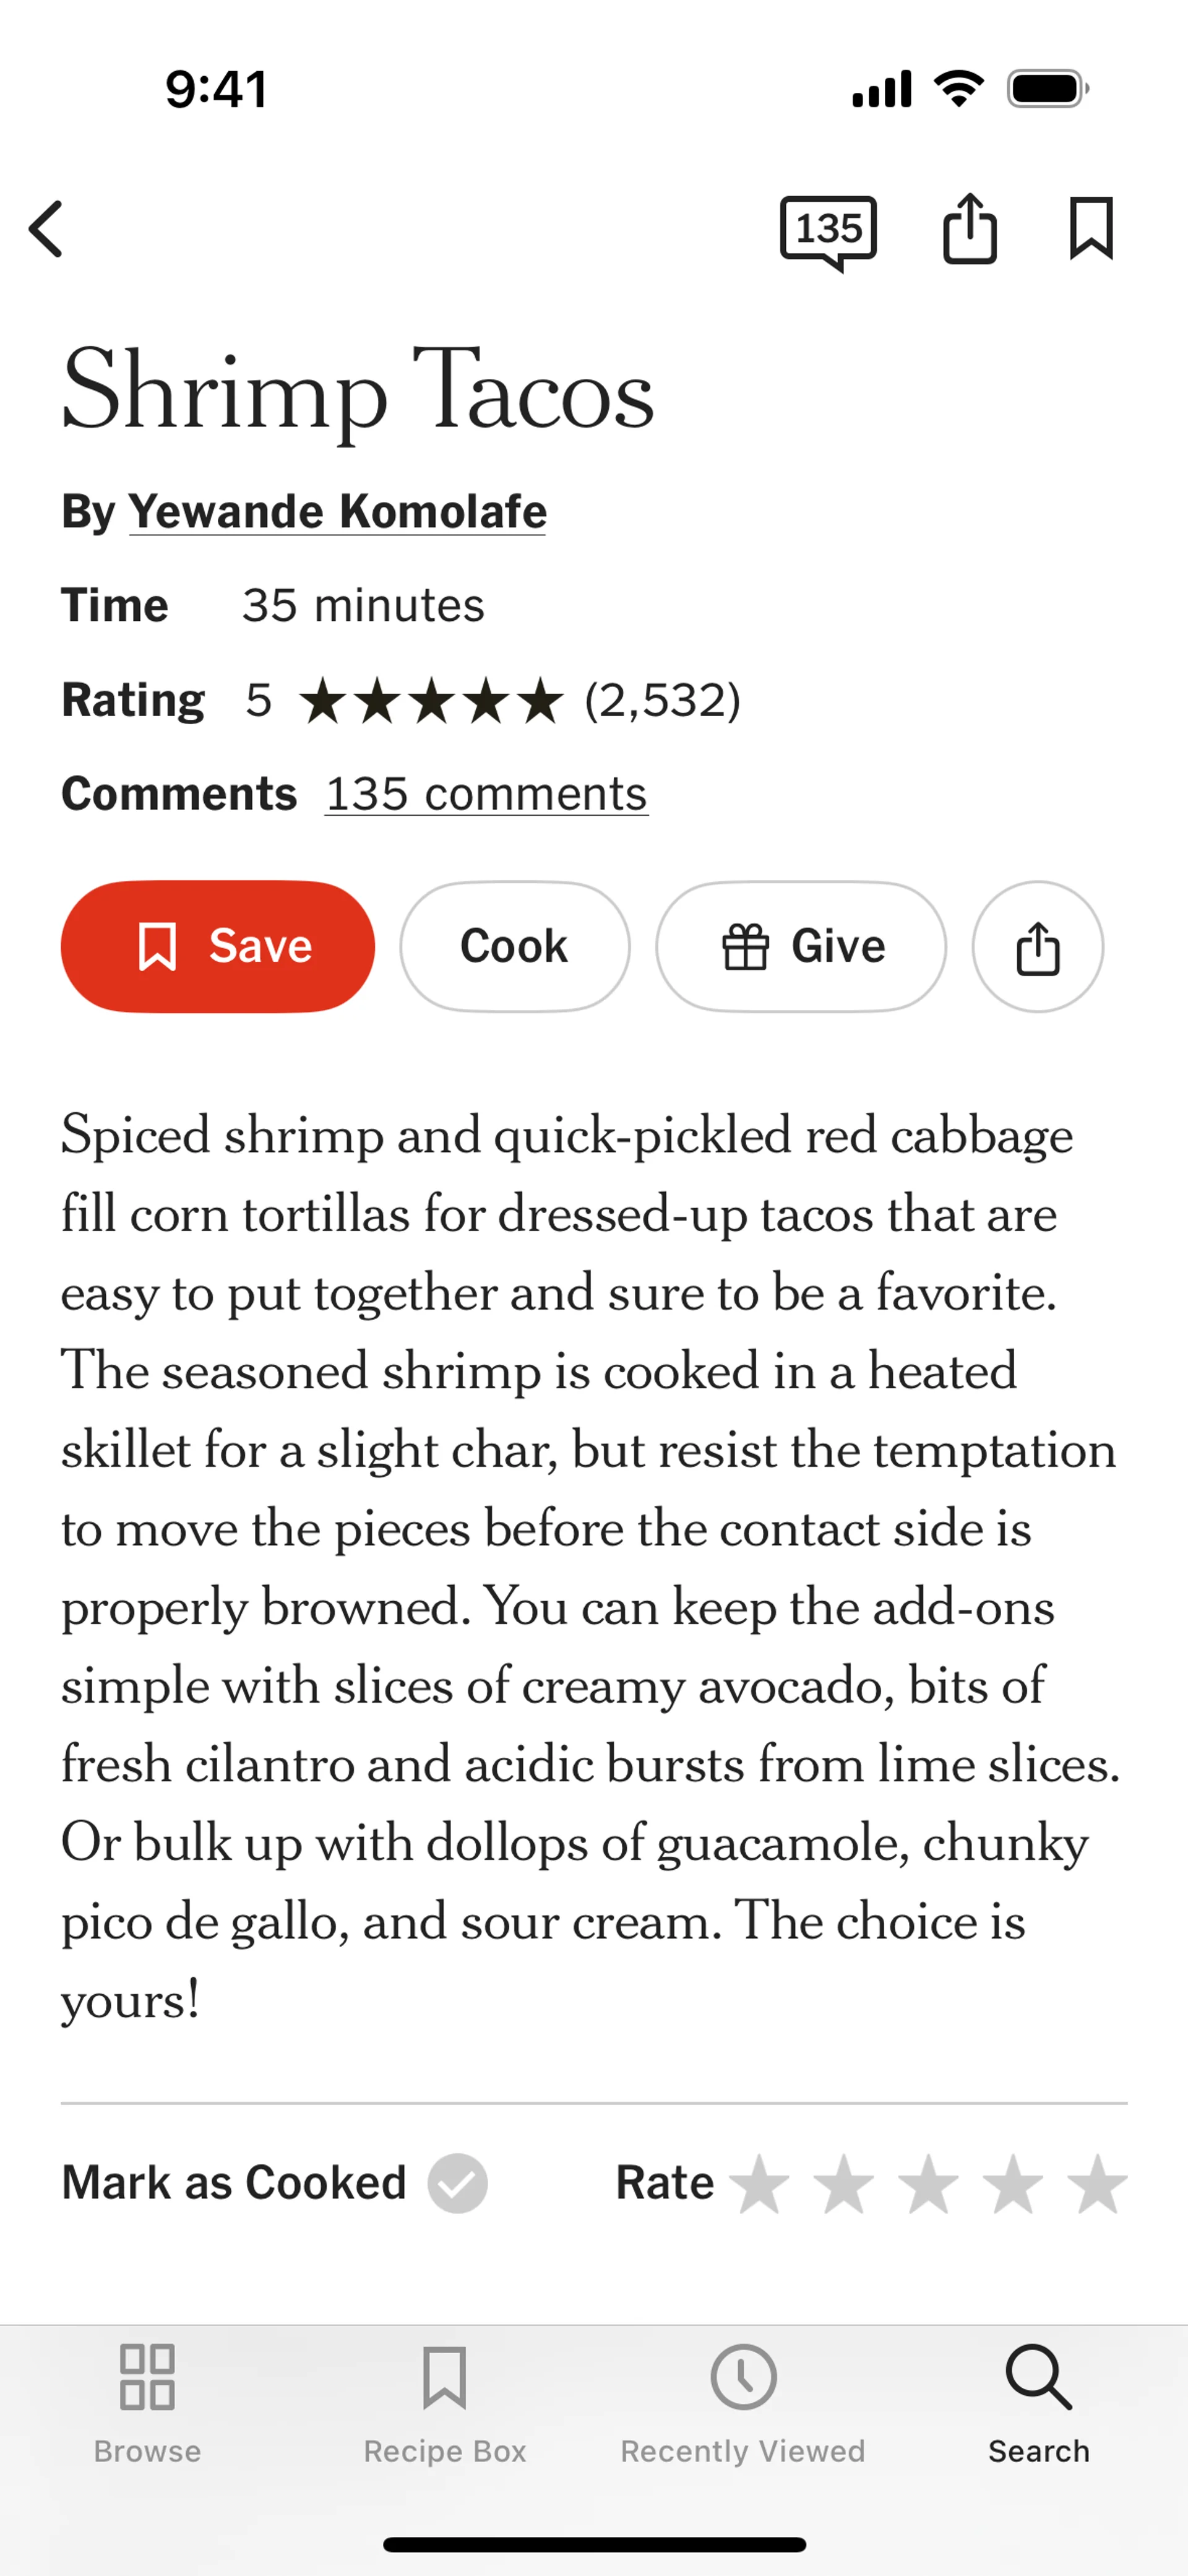This screenshot has height=2576, width=1188.
Task: Open comments bubble showing 135
Action: point(828,231)
